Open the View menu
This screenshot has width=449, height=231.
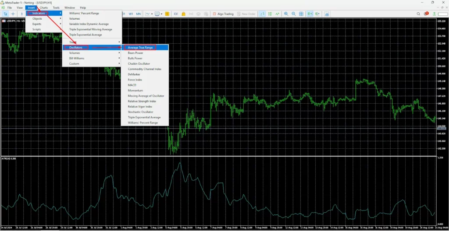pyautogui.click(x=20, y=8)
